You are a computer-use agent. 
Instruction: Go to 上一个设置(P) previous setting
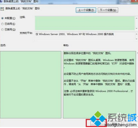coord(86,10)
